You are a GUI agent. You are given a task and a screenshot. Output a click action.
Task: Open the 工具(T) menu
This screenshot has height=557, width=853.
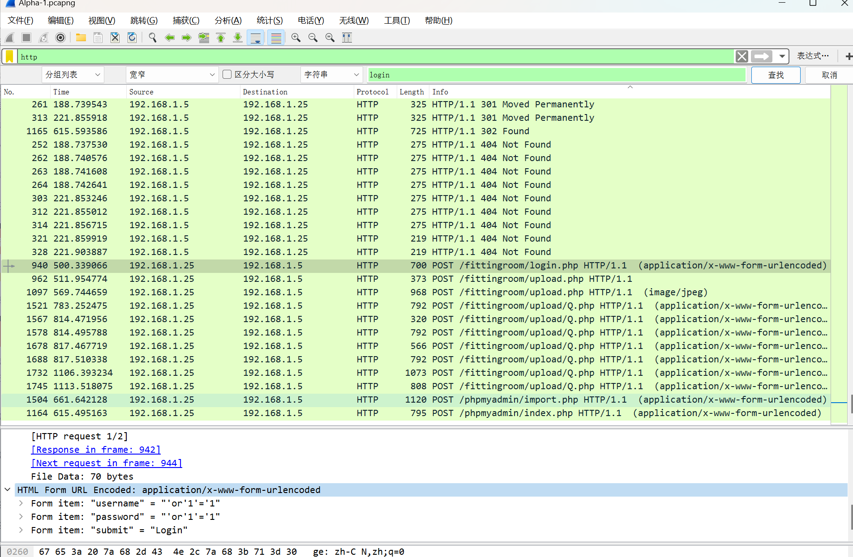397,21
